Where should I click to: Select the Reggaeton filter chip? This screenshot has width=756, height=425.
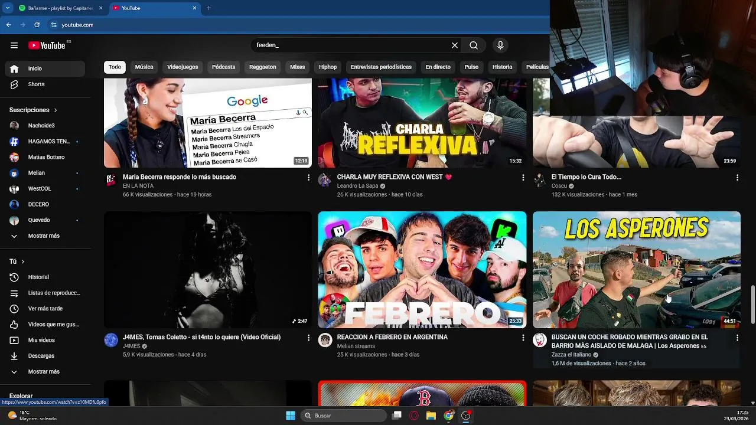click(263, 67)
